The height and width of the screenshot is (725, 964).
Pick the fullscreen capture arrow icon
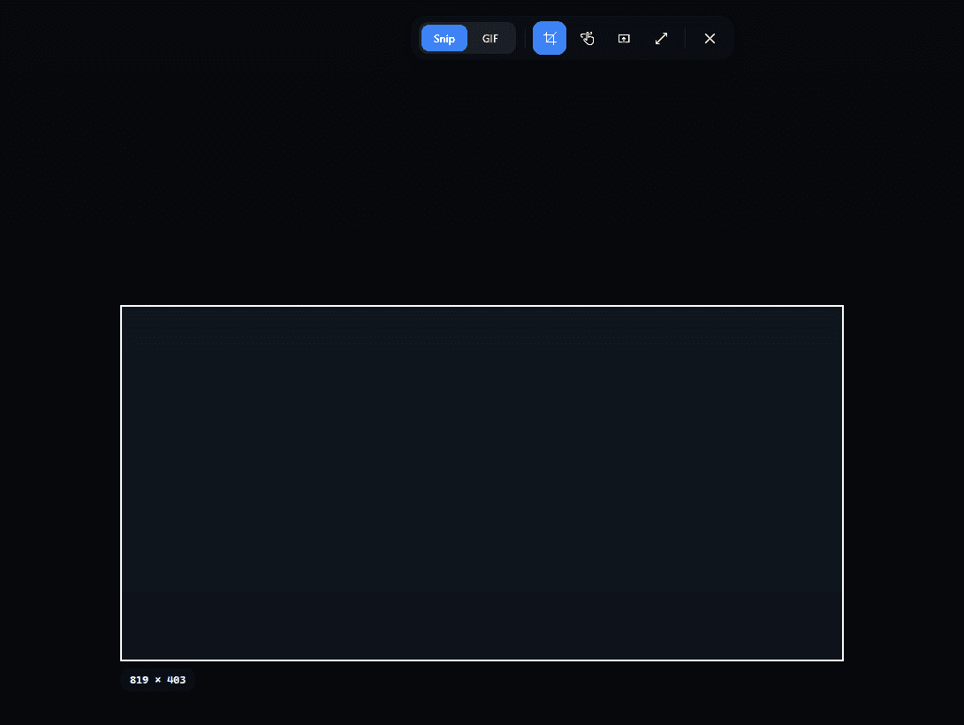click(661, 38)
